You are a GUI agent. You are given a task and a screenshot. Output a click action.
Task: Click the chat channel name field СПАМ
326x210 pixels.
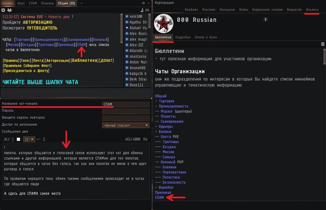click(x=126, y=104)
